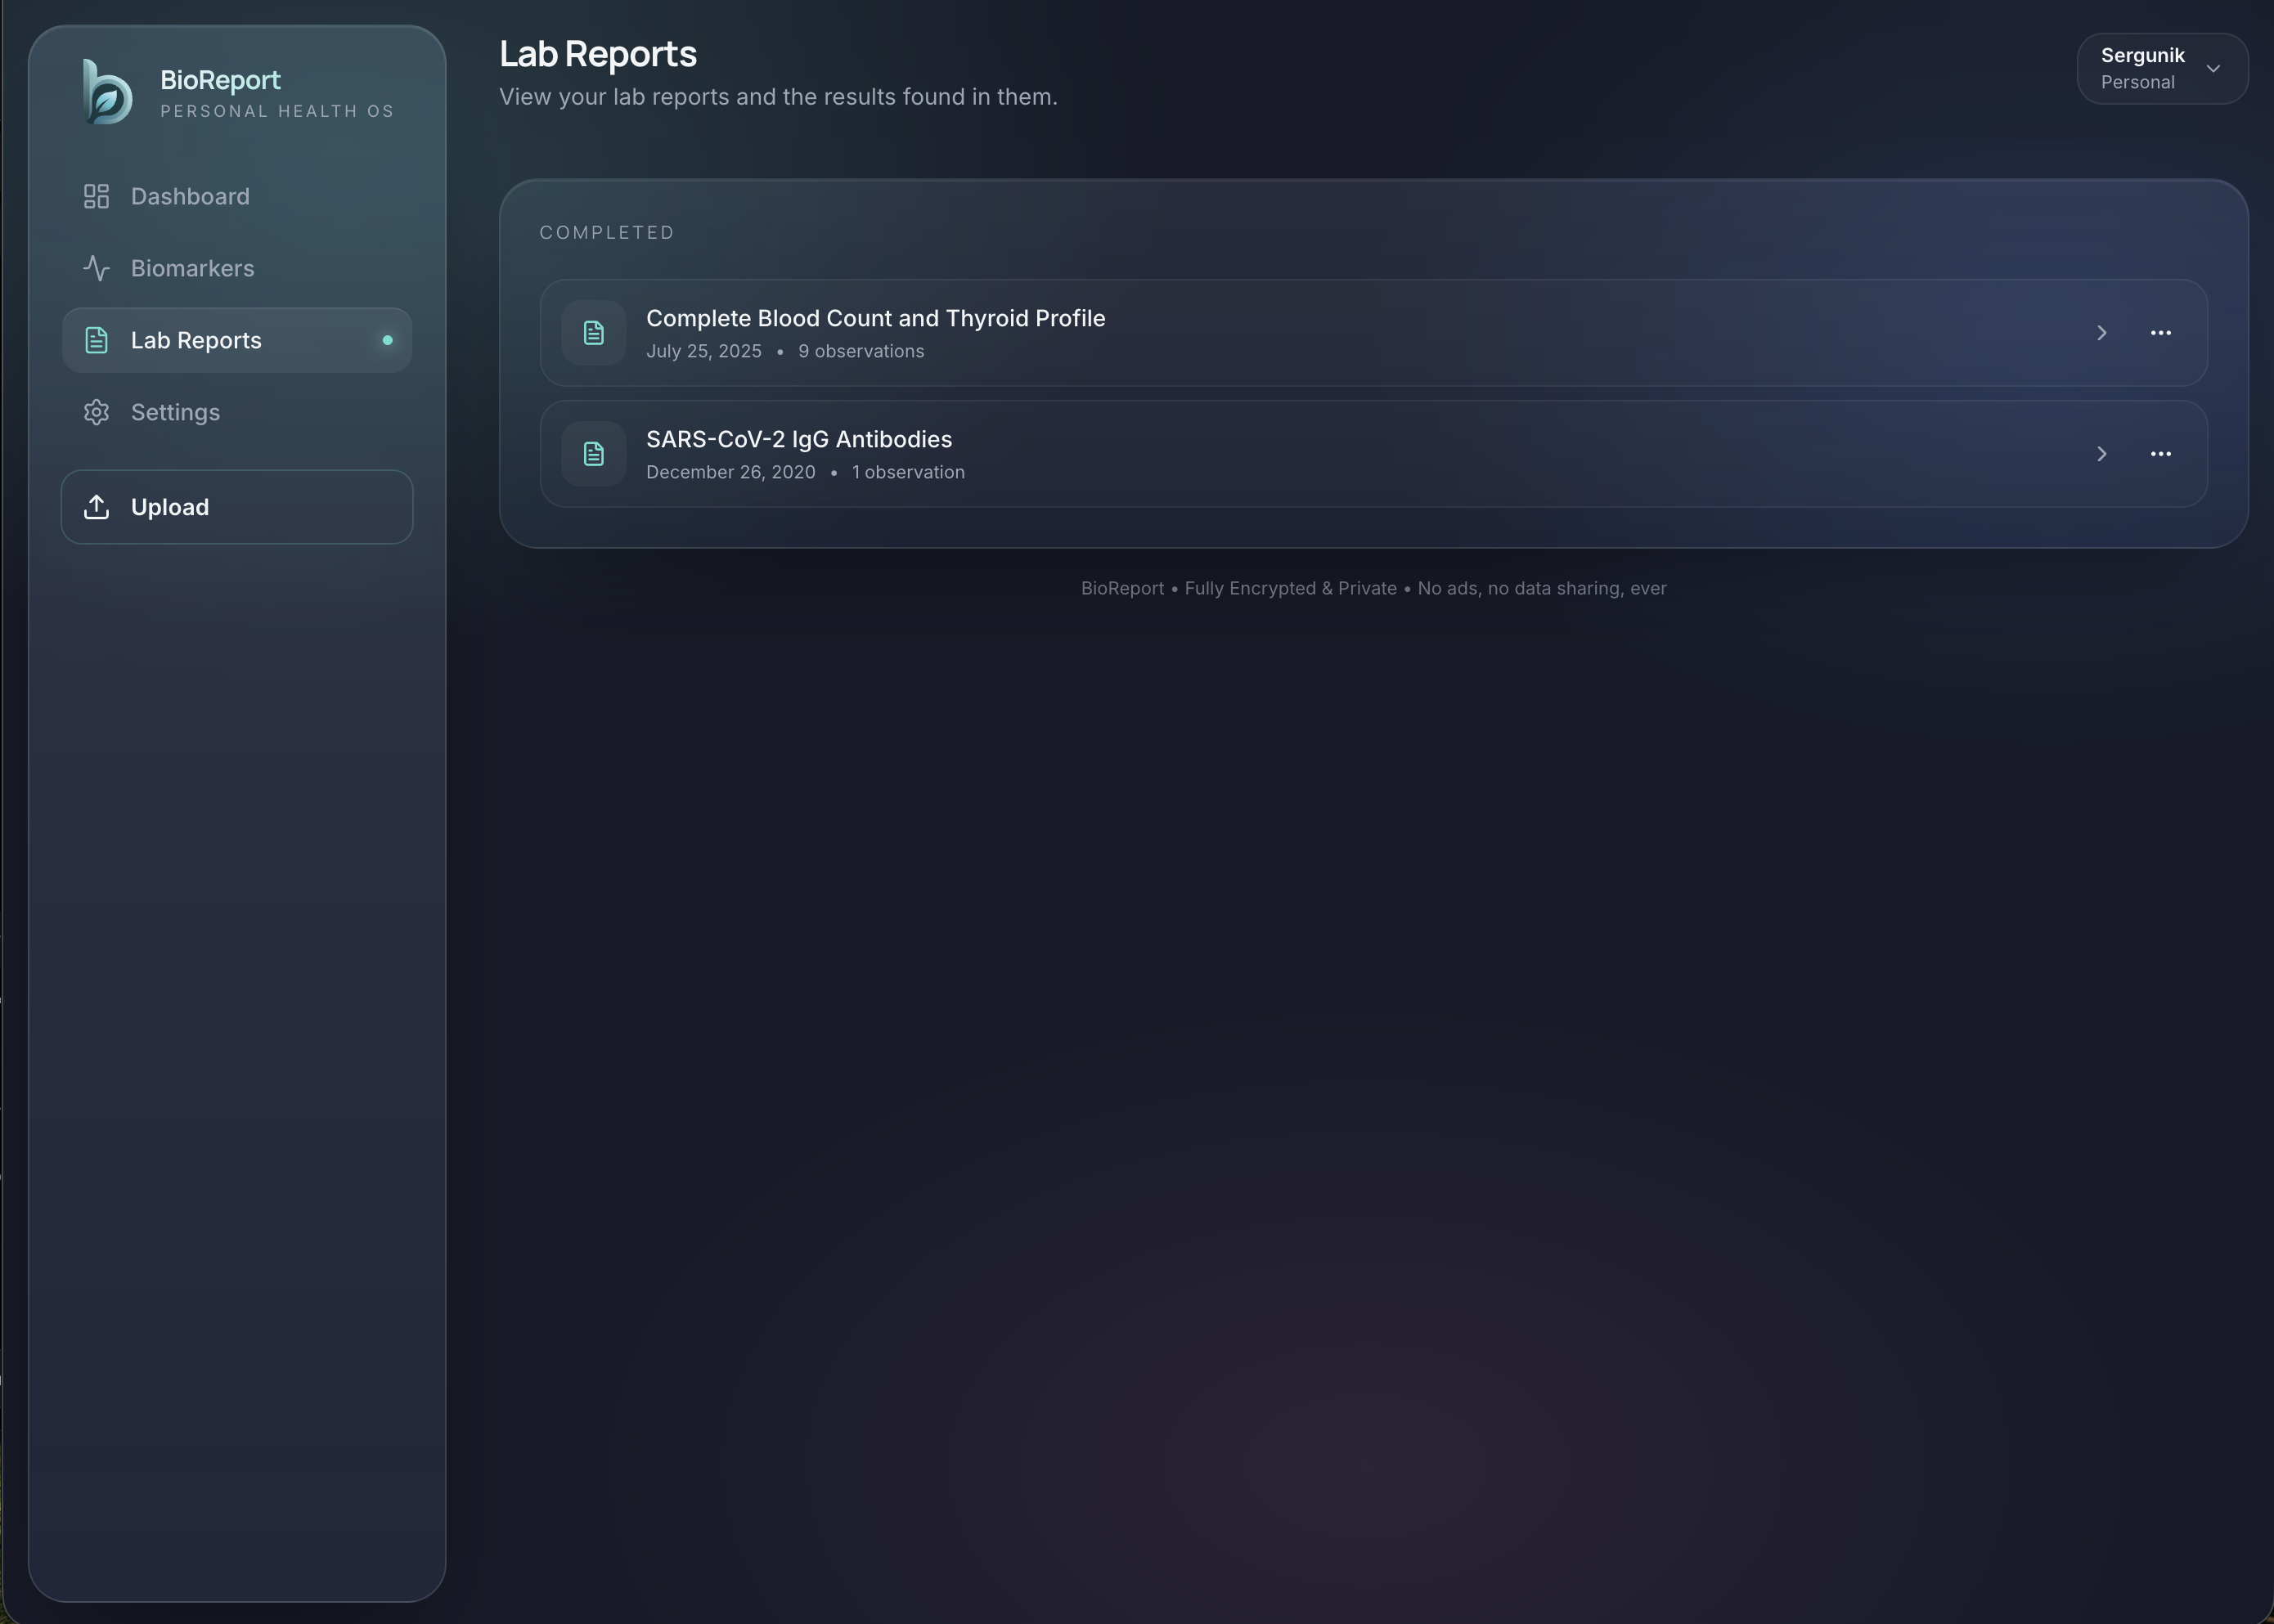2274x1624 pixels.
Task: Click document icon of SARS-CoV-2 IgG Antibodies report
Action: coord(593,454)
